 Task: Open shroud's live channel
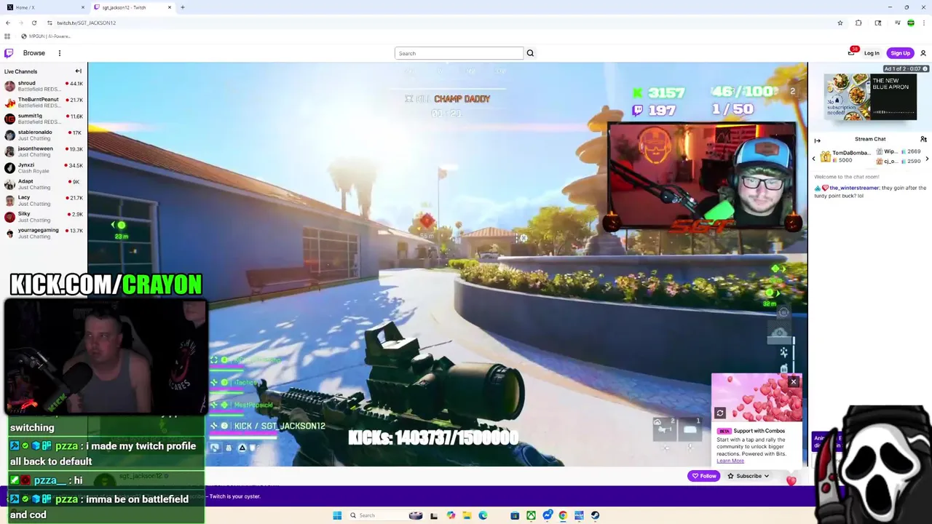coord(44,86)
